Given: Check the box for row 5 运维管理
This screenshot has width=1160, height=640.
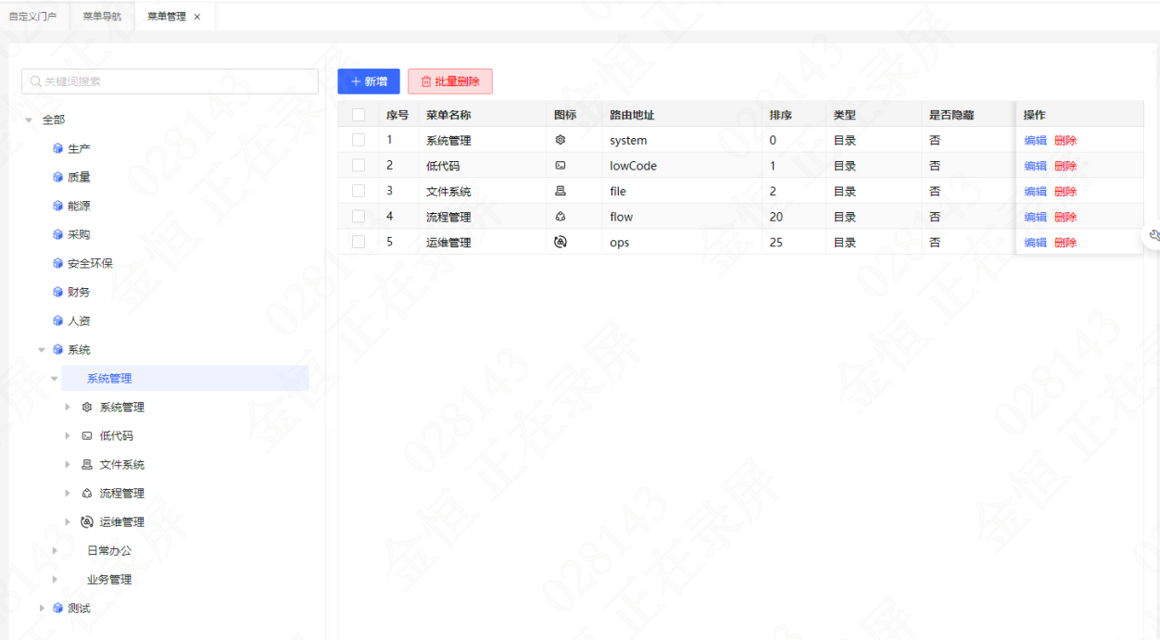Looking at the screenshot, I should click(359, 242).
